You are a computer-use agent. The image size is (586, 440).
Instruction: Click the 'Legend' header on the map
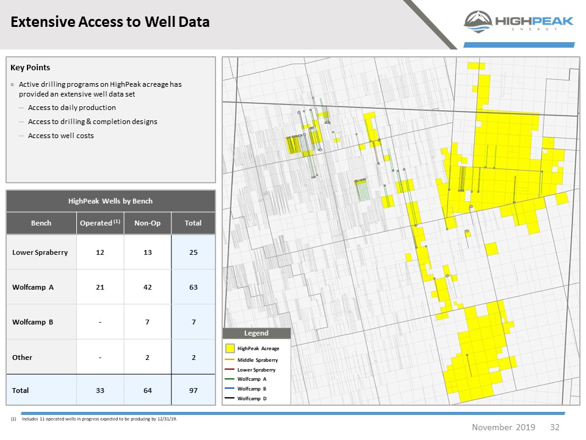click(x=256, y=333)
